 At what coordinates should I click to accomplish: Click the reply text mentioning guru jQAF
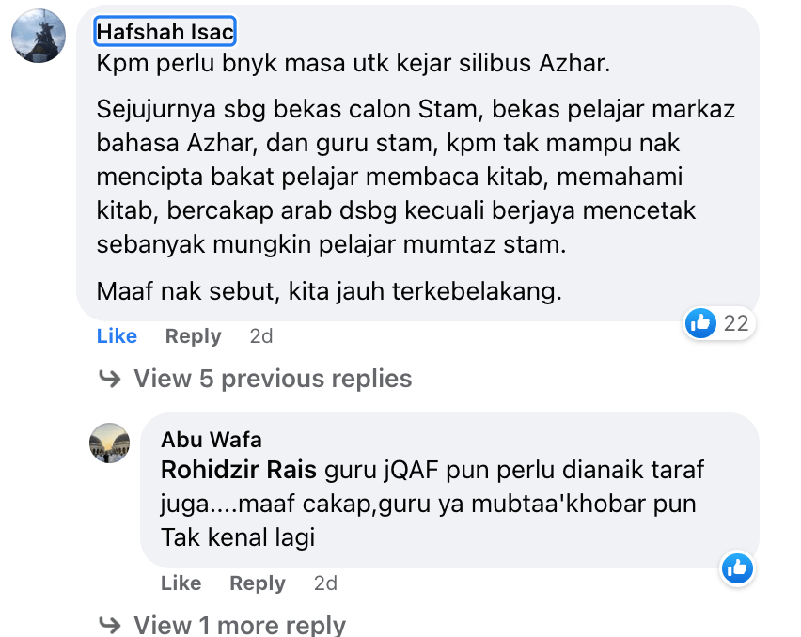coord(432,504)
